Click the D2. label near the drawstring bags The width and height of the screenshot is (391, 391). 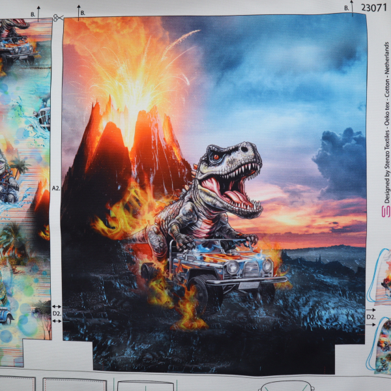[x=371, y=317]
